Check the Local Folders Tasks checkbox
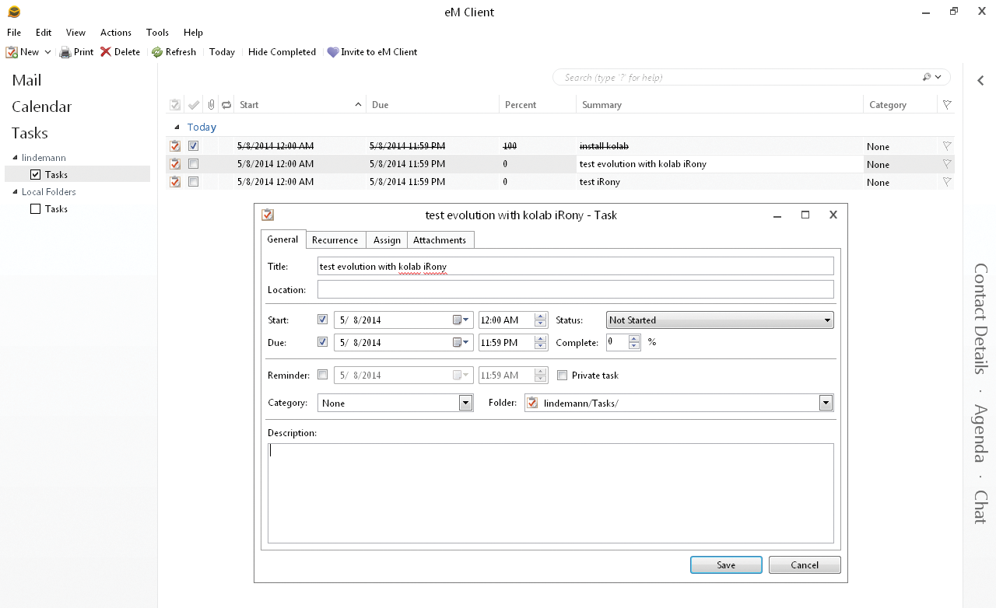This screenshot has width=996, height=608. pyautogui.click(x=35, y=209)
